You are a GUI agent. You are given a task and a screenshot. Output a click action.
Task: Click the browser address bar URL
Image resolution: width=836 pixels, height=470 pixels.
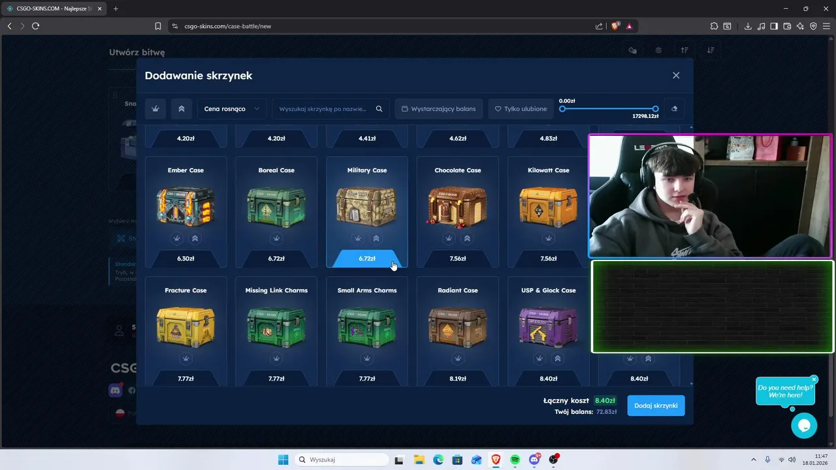coord(227,26)
